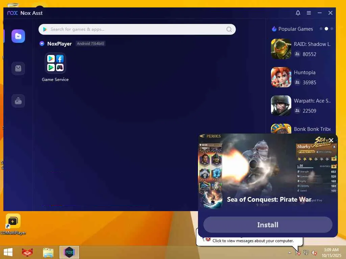Open the taskbar clock showing 3:09 AM
The height and width of the screenshot is (259, 346).
click(331, 253)
